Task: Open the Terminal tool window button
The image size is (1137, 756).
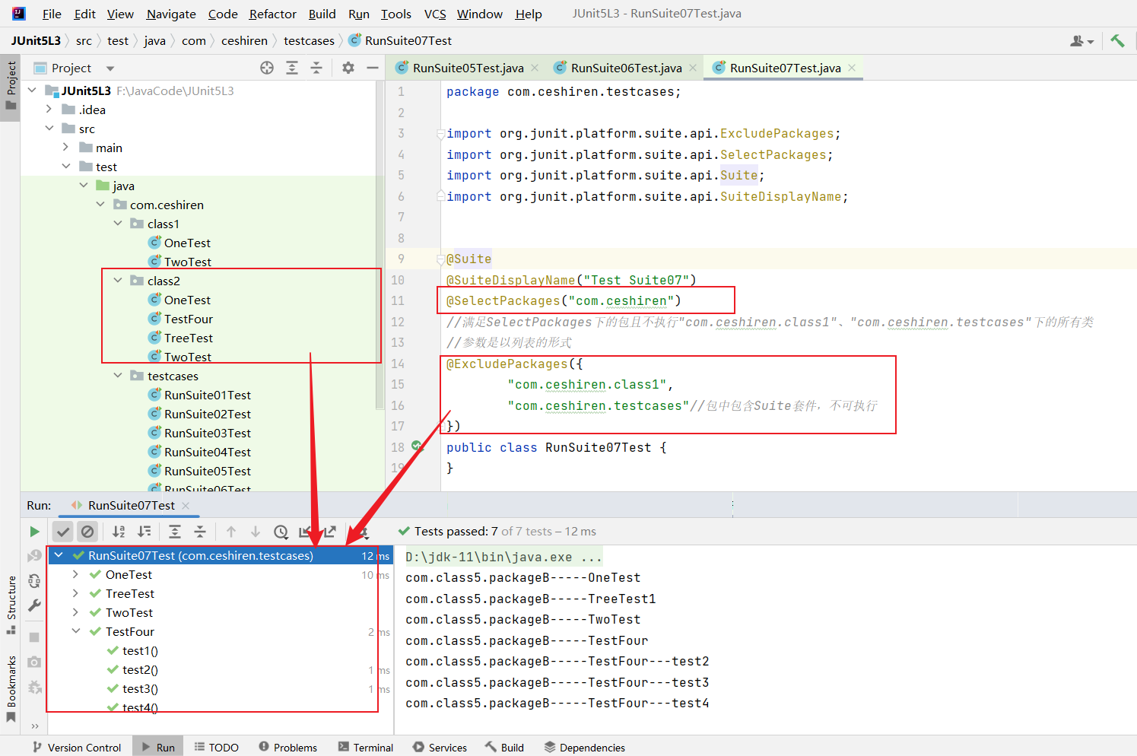Action: (x=366, y=747)
